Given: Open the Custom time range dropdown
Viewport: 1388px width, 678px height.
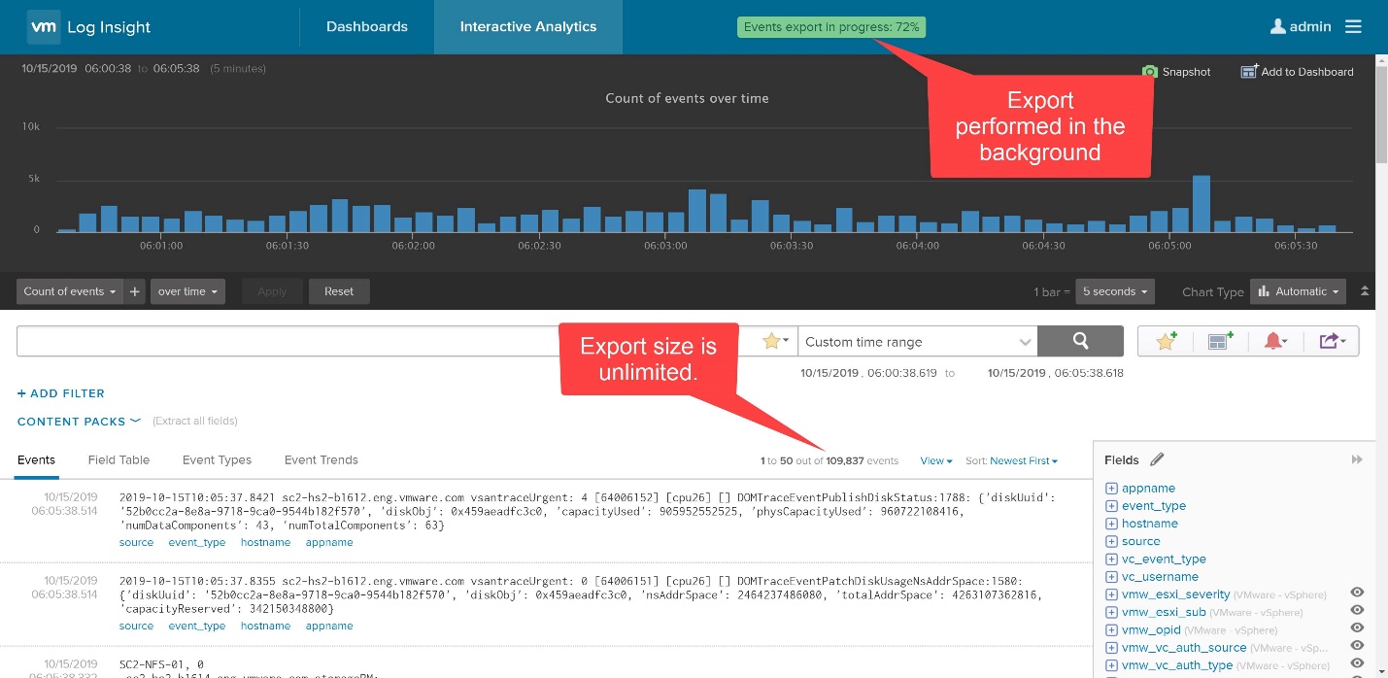Looking at the screenshot, I should click(x=918, y=341).
